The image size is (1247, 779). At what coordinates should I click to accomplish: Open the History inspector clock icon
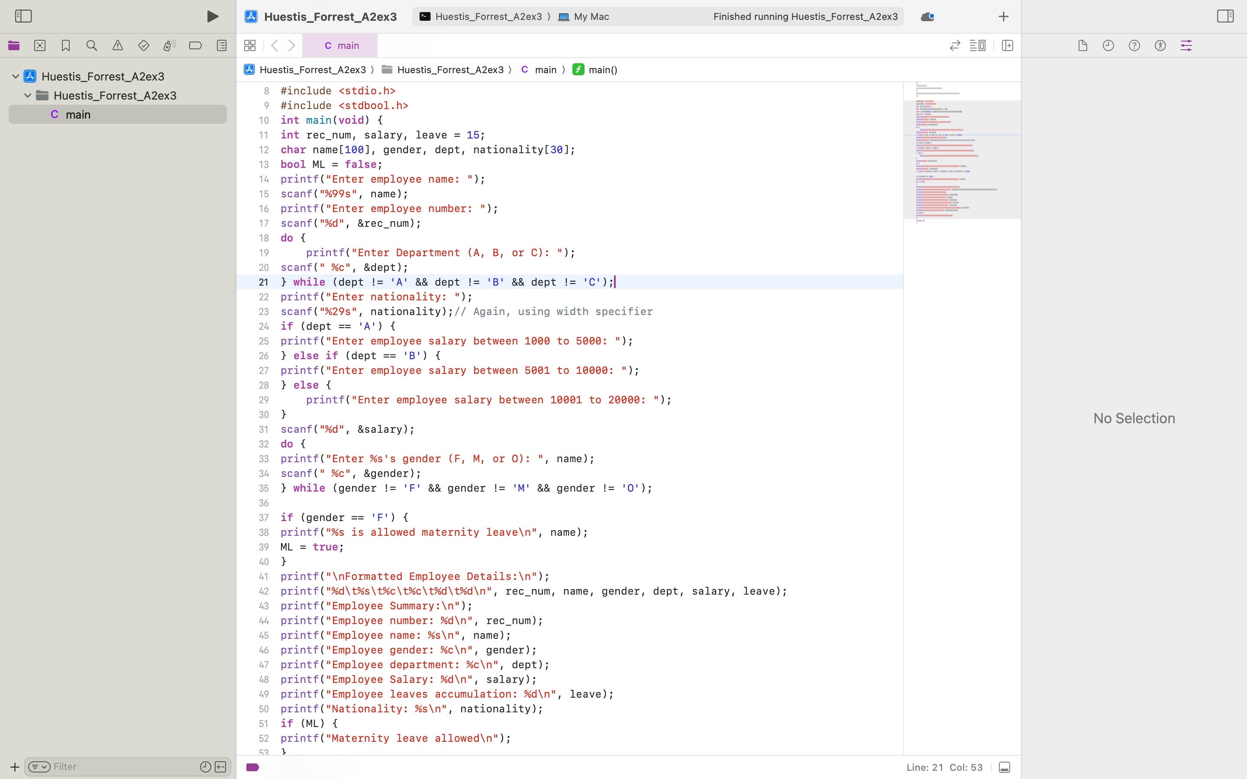pyautogui.click(x=1109, y=45)
